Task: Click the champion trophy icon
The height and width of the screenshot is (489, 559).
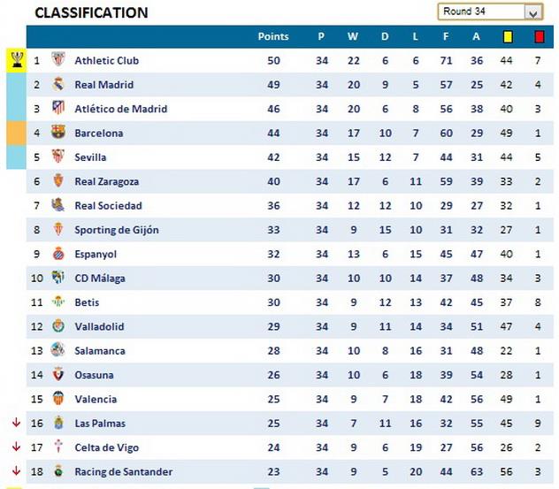Action: (x=16, y=60)
